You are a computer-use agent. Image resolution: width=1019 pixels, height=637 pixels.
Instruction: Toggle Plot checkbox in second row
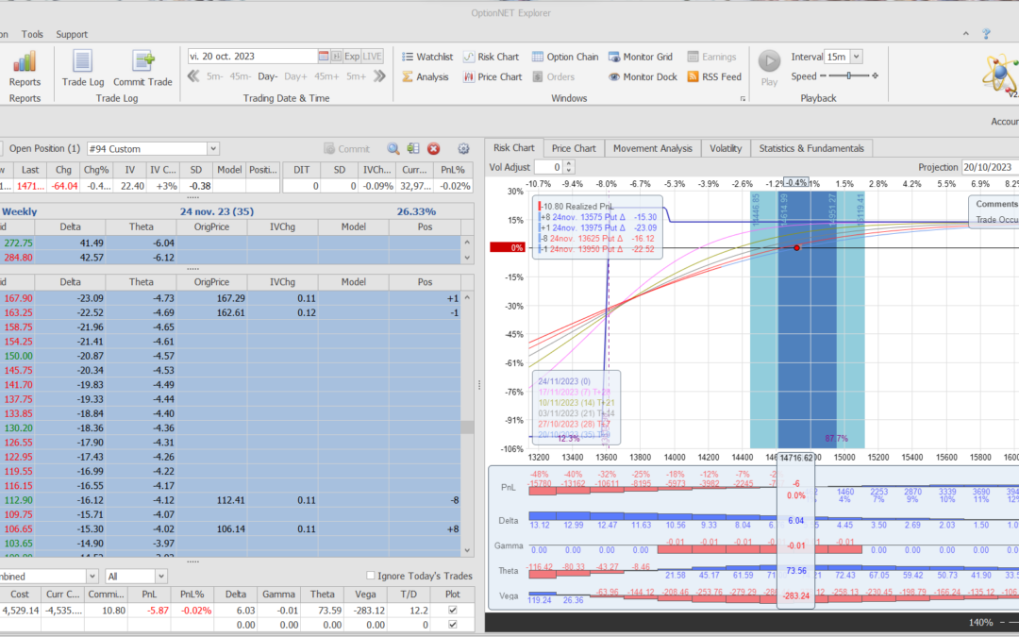[453, 625]
